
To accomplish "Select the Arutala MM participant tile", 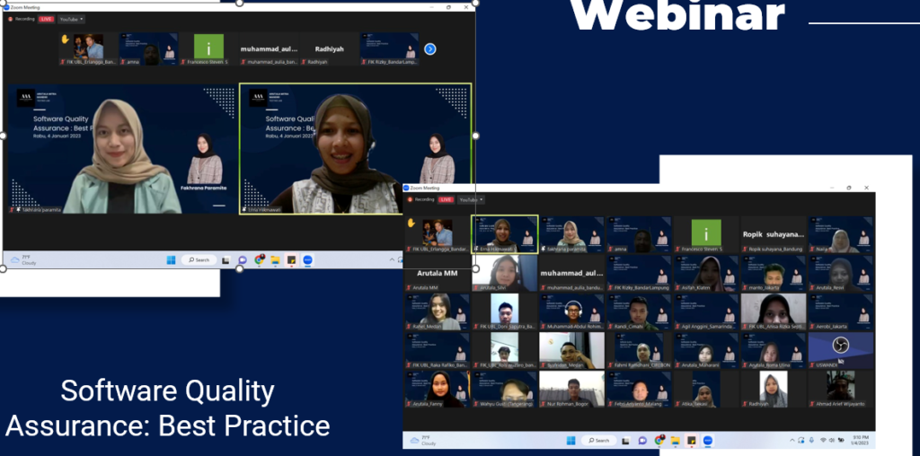I will [x=438, y=273].
